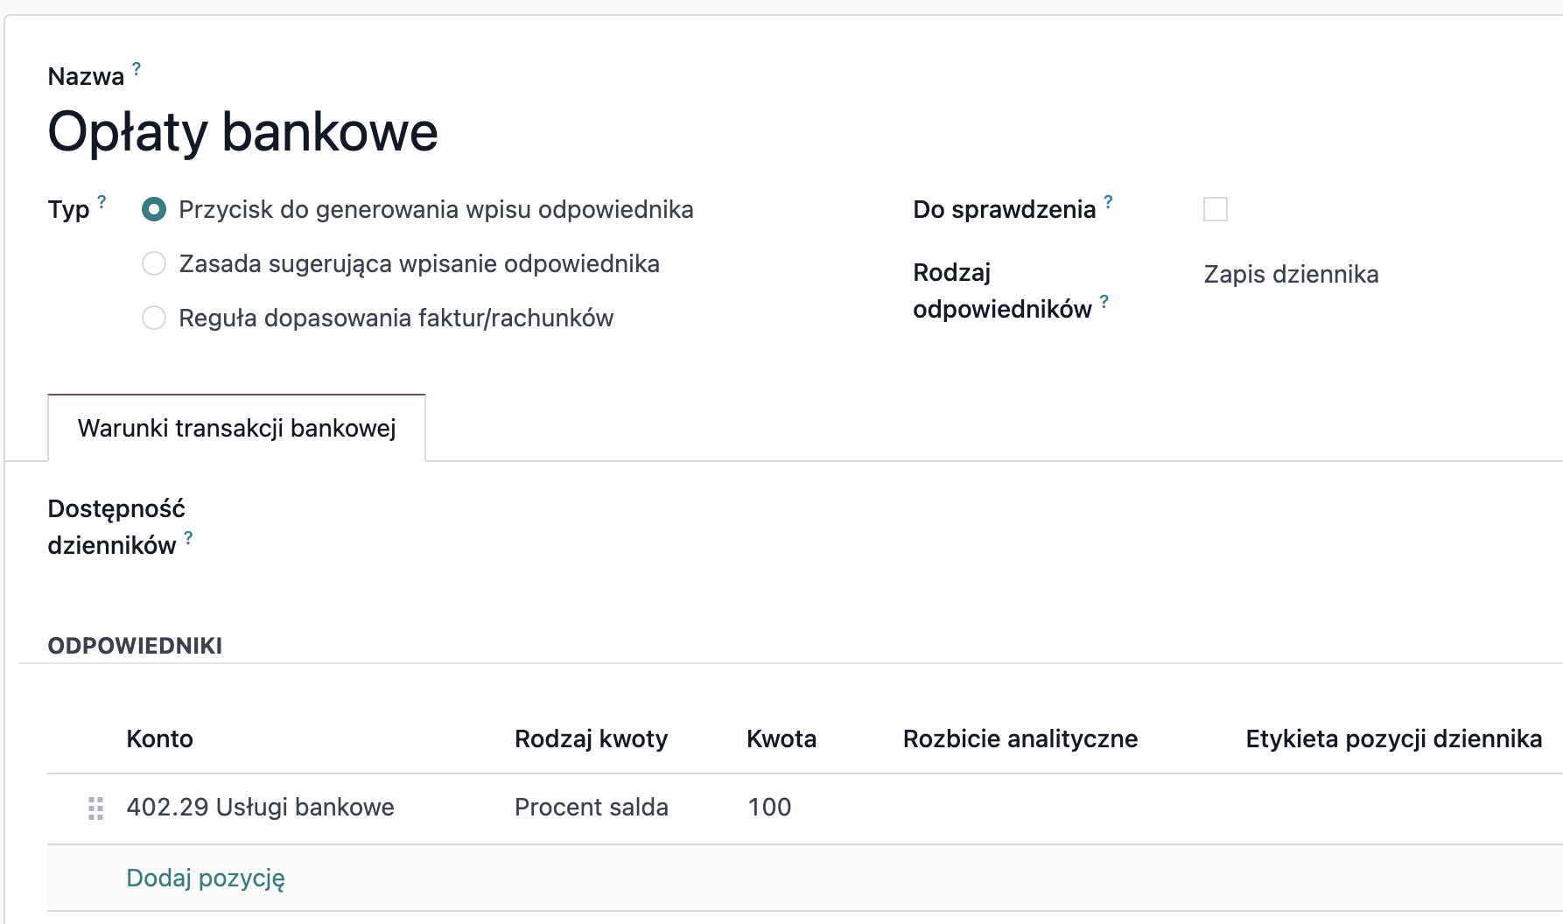Open the Zapis dziennika type dropdown
The image size is (1563, 924).
tap(1290, 275)
